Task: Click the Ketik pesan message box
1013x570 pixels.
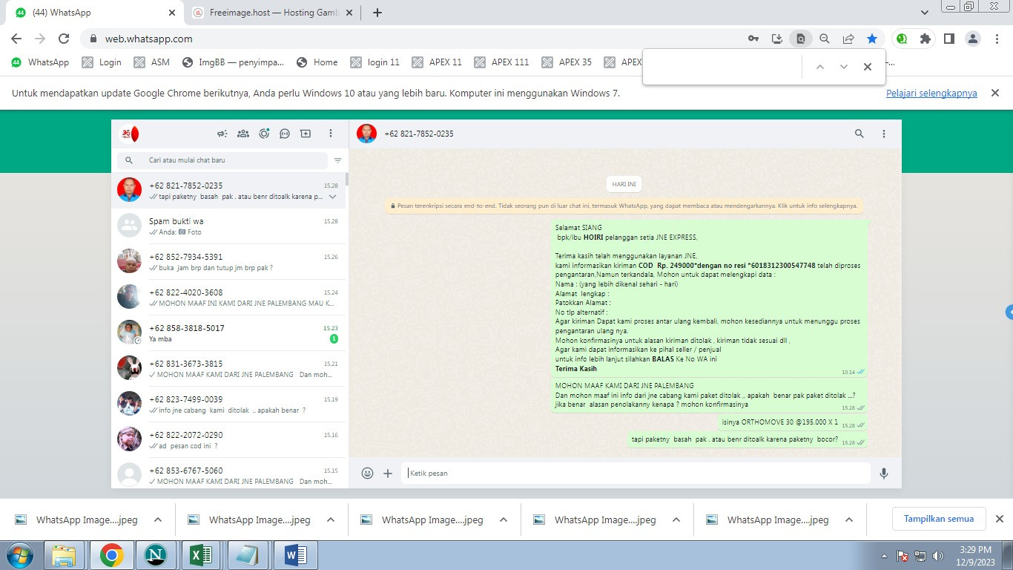Action: (636, 473)
